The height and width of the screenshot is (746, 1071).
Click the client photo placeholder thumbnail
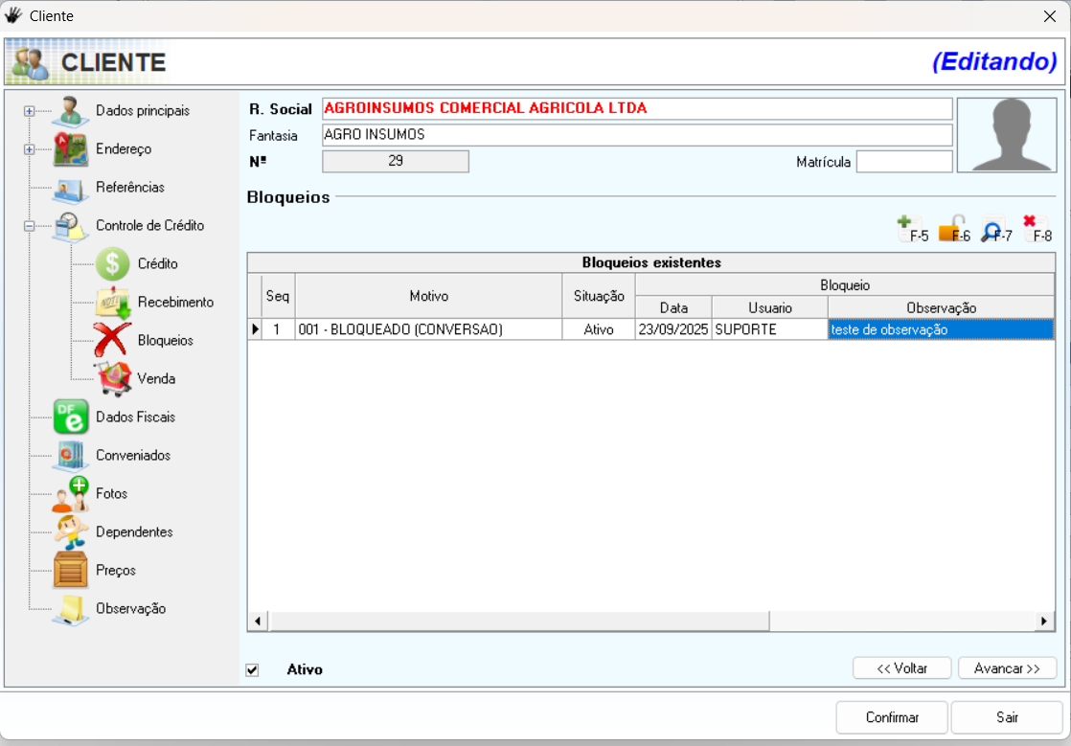click(1006, 135)
